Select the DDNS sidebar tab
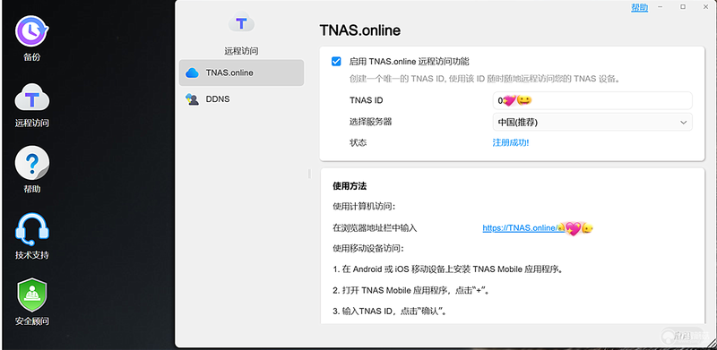 click(241, 98)
